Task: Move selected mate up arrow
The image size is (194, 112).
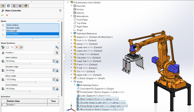Action: [3, 30]
